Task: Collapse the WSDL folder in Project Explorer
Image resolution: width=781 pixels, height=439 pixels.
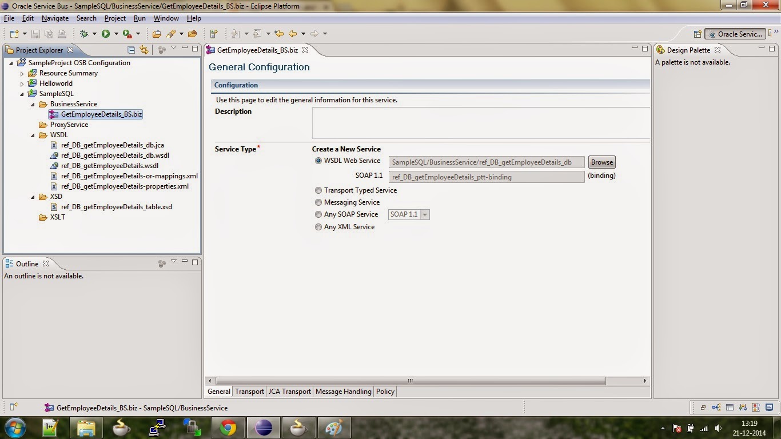Action: point(33,134)
